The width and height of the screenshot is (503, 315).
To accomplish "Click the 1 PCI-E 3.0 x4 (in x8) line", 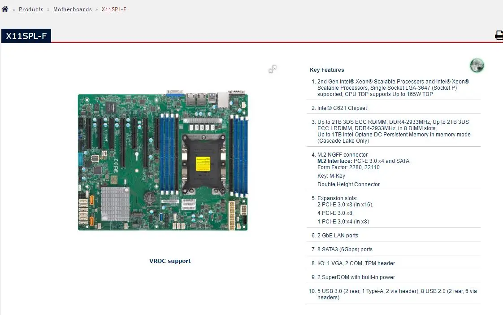I will coord(343,222).
